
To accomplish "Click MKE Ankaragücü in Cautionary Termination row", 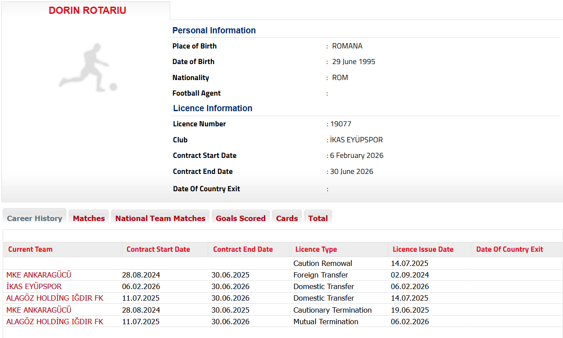I will [x=39, y=310].
